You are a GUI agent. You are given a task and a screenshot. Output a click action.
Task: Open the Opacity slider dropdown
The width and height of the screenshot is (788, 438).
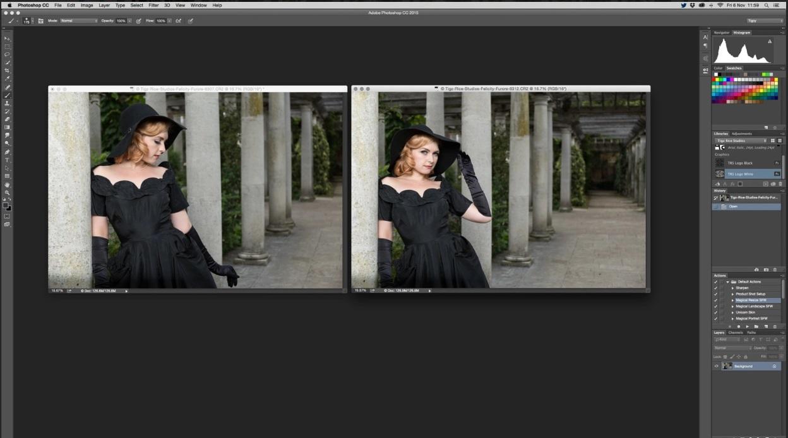(x=130, y=21)
